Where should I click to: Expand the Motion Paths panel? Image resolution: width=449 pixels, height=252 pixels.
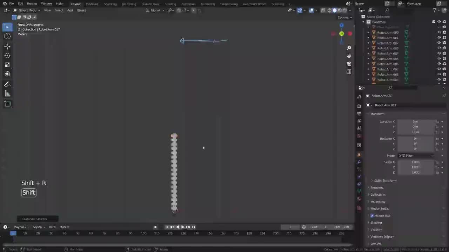pos(380,209)
